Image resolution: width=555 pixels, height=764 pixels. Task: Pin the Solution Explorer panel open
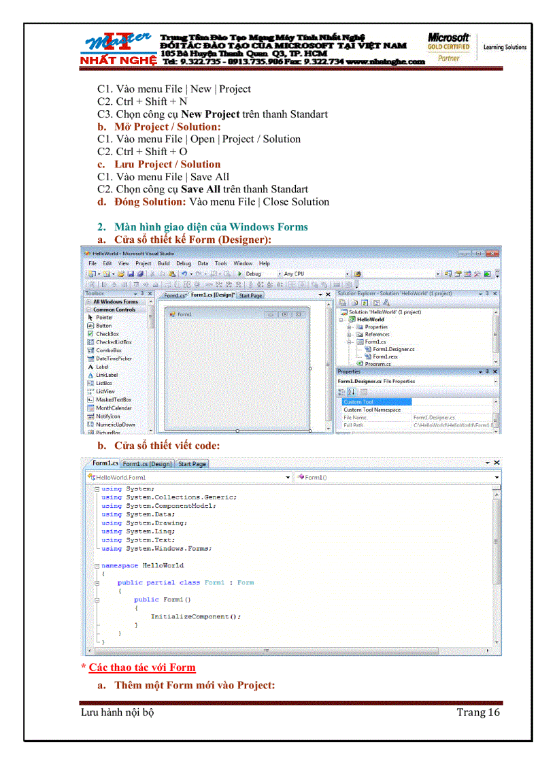488,294
